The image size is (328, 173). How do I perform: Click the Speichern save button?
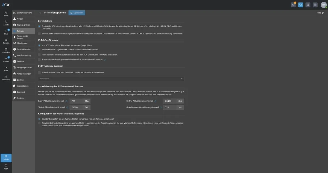tap(77, 13)
